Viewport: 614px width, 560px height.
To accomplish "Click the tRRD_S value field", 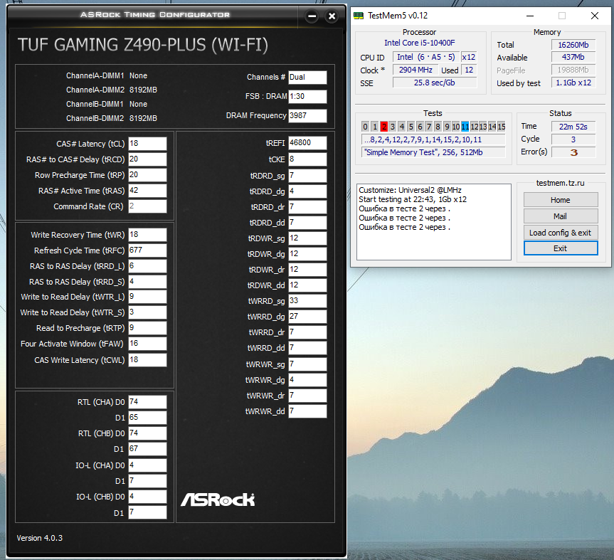I will pos(147,282).
